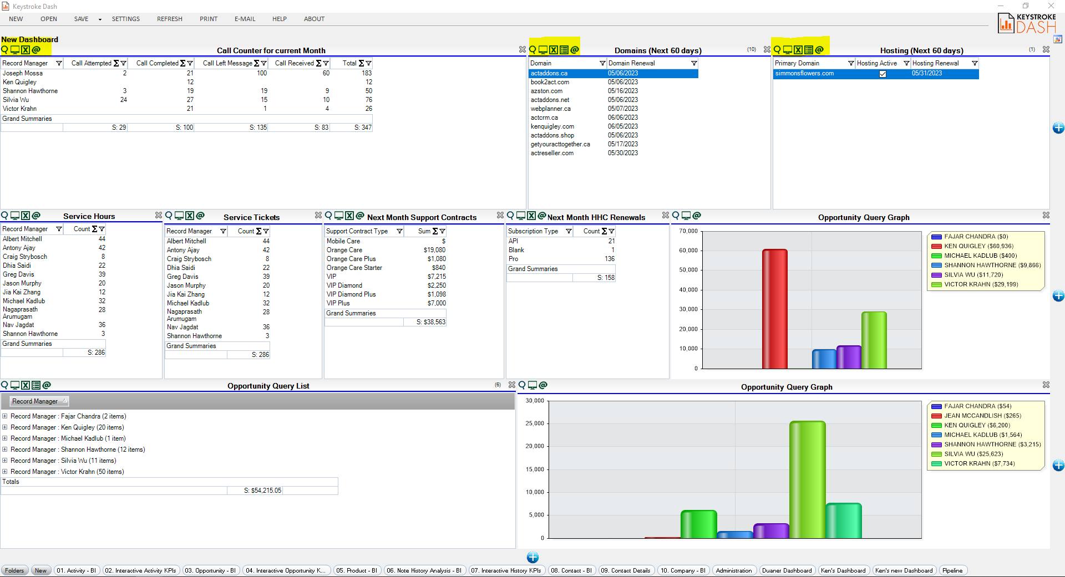Export Next Month Support Contracts to Excel
This screenshot has height=577, width=1065.
349,216
